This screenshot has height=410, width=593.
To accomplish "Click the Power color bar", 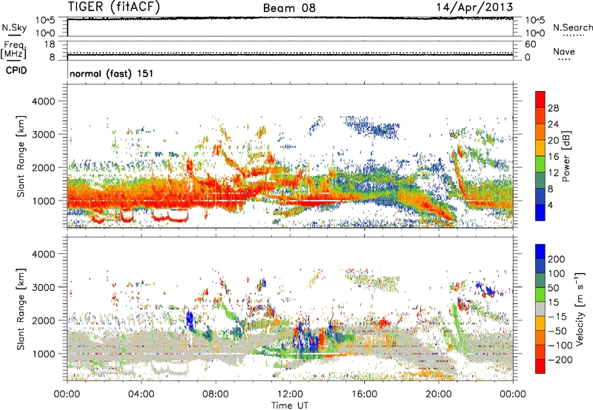I will [x=540, y=156].
